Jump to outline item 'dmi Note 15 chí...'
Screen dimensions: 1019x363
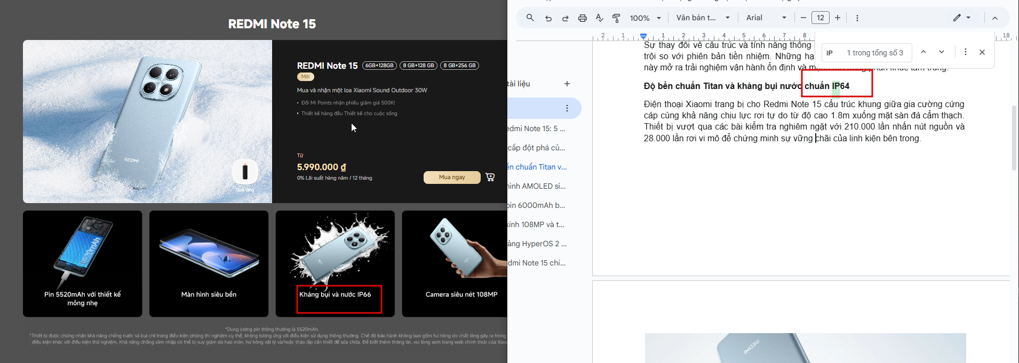click(536, 263)
